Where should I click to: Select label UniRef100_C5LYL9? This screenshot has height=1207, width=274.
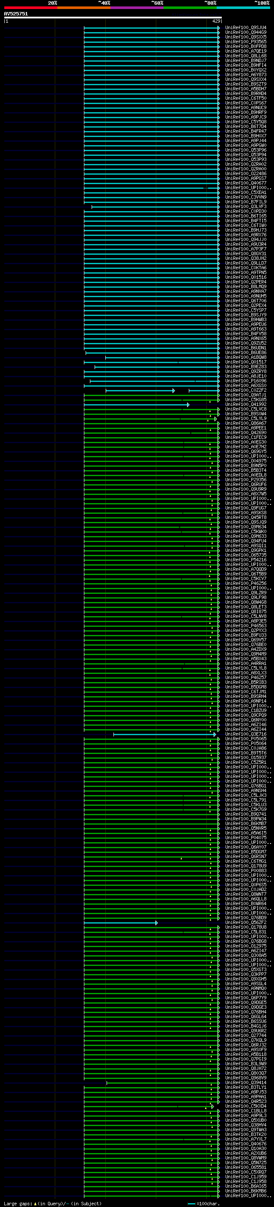coord(245,418)
